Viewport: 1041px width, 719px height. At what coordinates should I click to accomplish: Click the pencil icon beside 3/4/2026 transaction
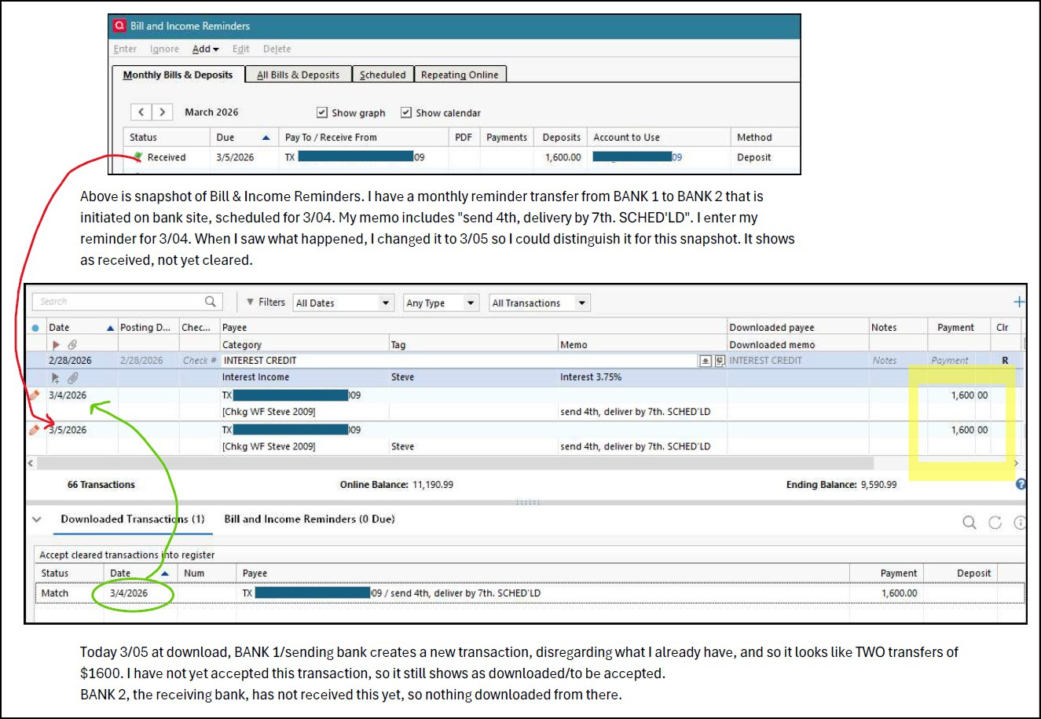pyautogui.click(x=34, y=395)
